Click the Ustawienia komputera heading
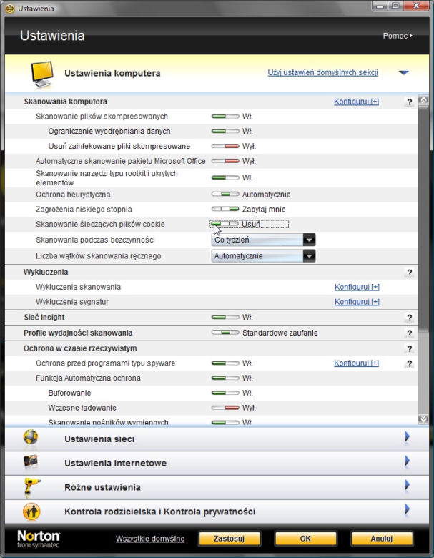 (112, 73)
